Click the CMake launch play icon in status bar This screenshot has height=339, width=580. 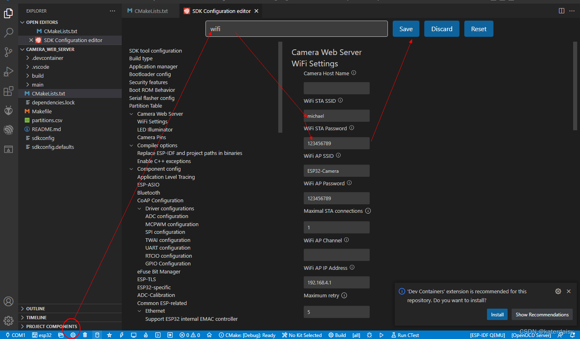tap(381, 335)
